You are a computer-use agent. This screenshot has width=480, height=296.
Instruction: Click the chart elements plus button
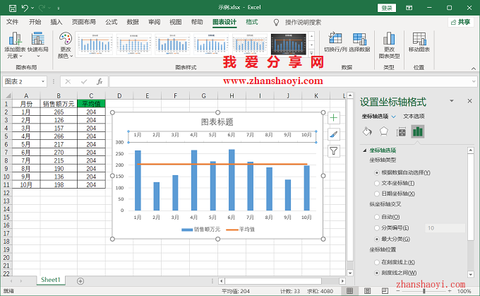click(x=334, y=118)
